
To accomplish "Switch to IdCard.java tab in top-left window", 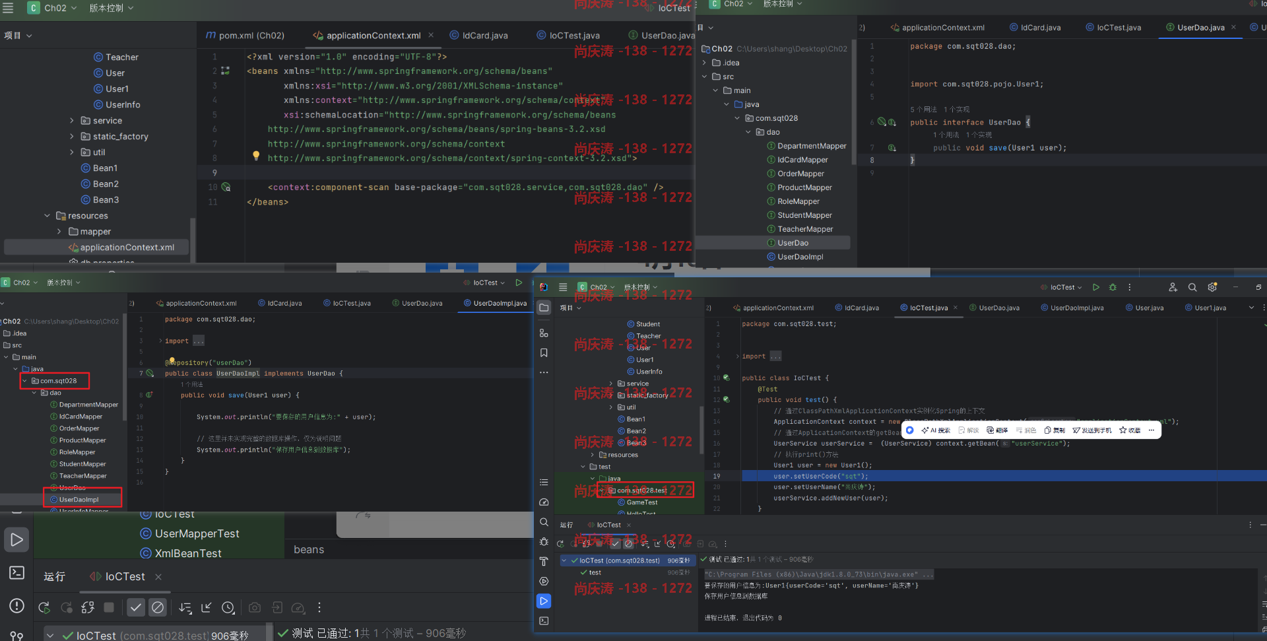I will [479, 36].
